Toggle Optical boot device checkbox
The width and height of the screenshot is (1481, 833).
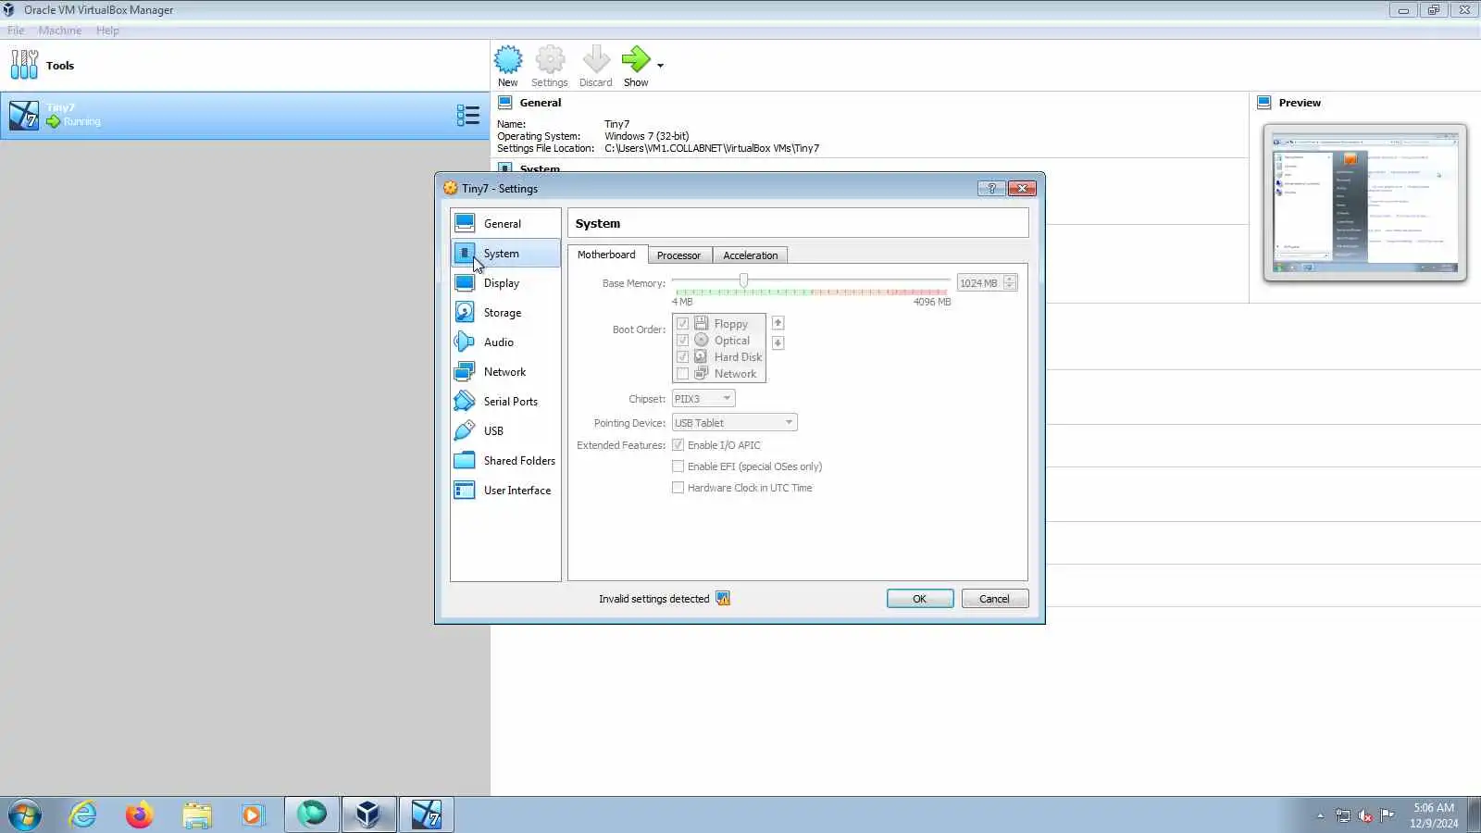click(x=682, y=341)
